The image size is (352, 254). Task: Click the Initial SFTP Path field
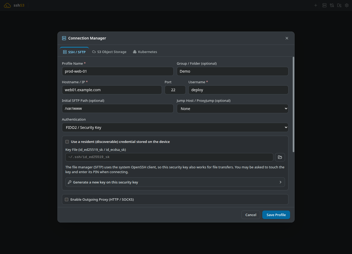coord(118,108)
